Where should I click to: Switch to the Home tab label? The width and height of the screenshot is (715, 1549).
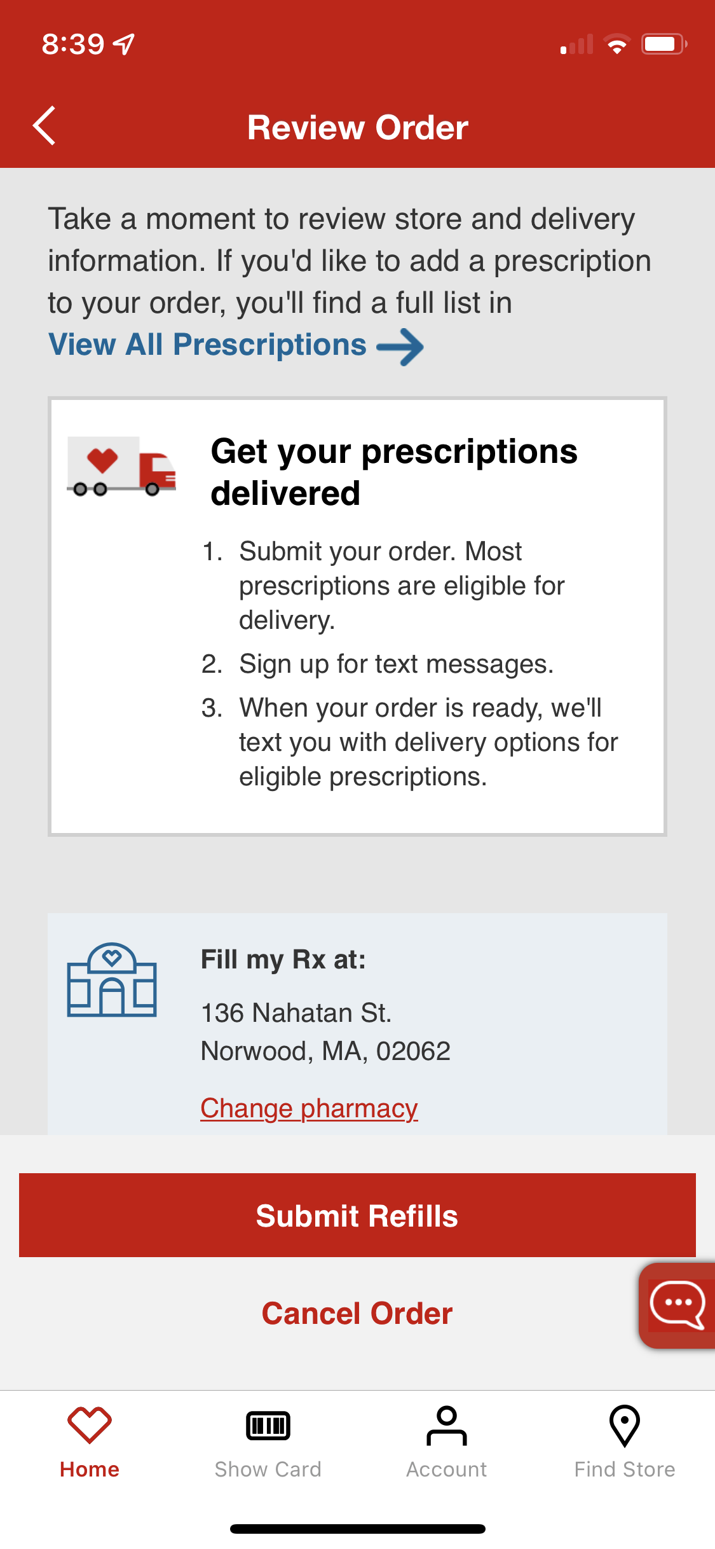pos(90,1470)
